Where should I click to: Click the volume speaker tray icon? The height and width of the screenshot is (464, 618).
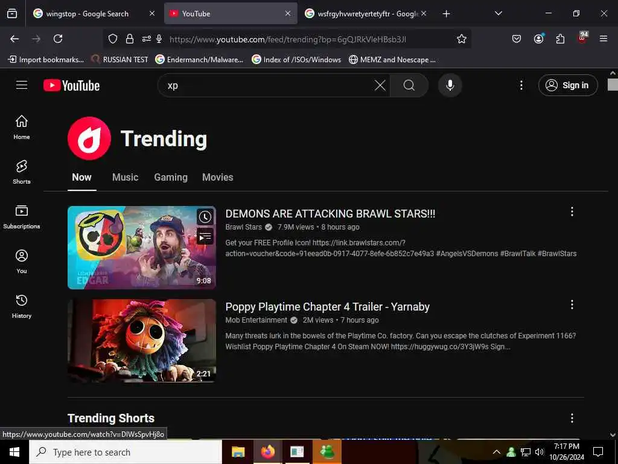(539, 452)
